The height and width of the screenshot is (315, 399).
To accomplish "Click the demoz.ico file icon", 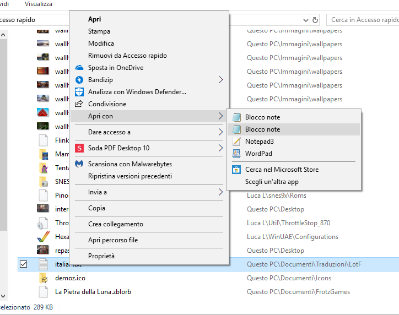I will coord(44,278).
